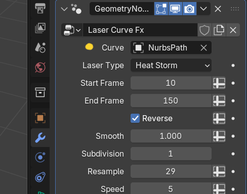Toggle modifier display in render
The height and width of the screenshot is (194, 247).
[x=189, y=9]
